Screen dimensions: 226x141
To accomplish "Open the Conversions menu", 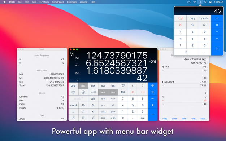I will (58, 2).
